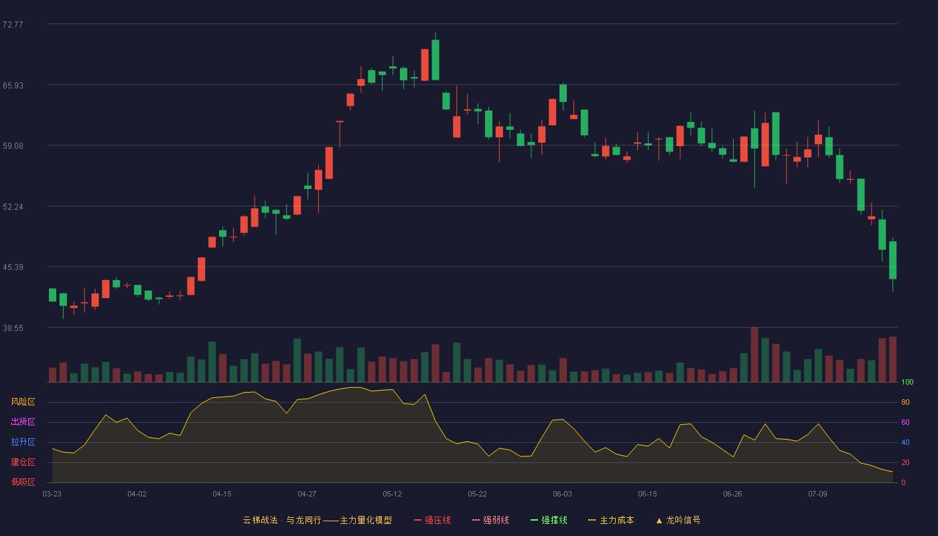
Task: Click the 72.77 price axis label
Action: coord(13,24)
